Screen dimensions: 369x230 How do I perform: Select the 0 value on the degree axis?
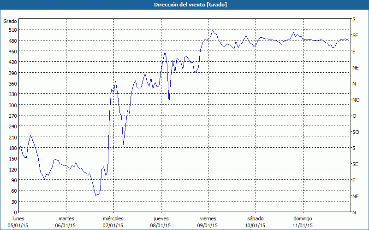click(15, 213)
